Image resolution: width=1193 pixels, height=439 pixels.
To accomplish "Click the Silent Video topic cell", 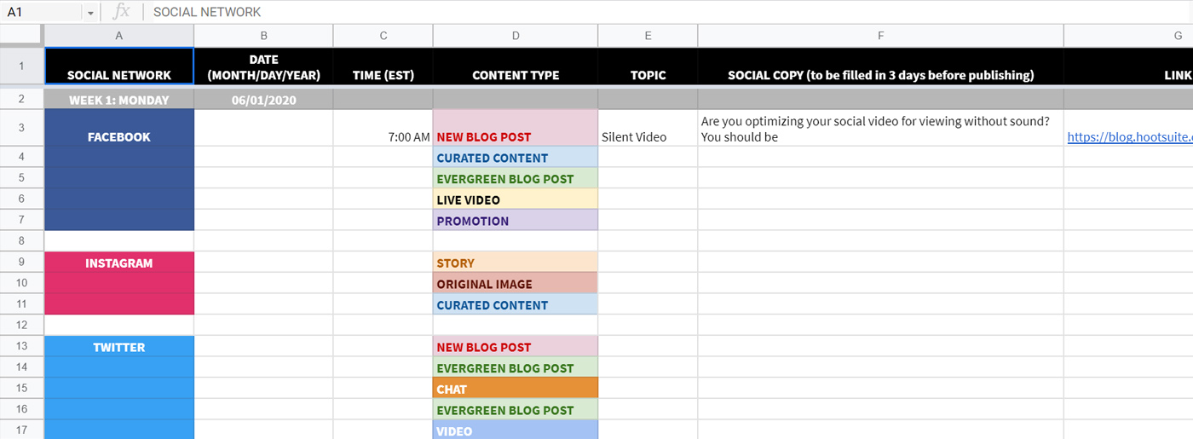I will [x=647, y=136].
